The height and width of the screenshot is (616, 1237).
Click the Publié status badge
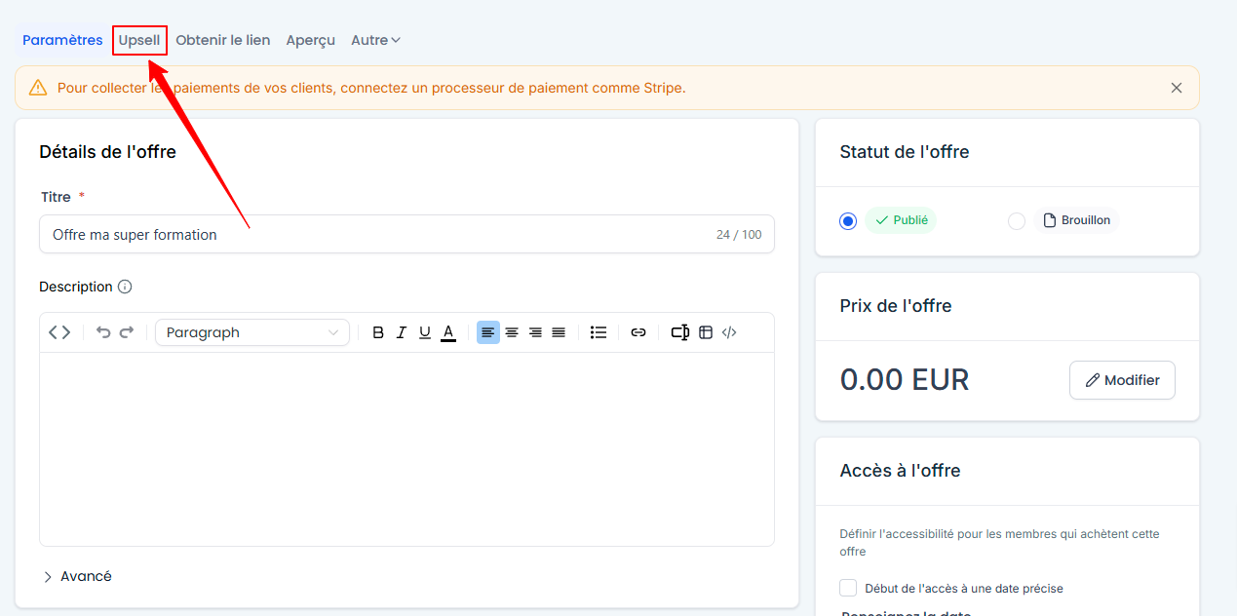(901, 220)
